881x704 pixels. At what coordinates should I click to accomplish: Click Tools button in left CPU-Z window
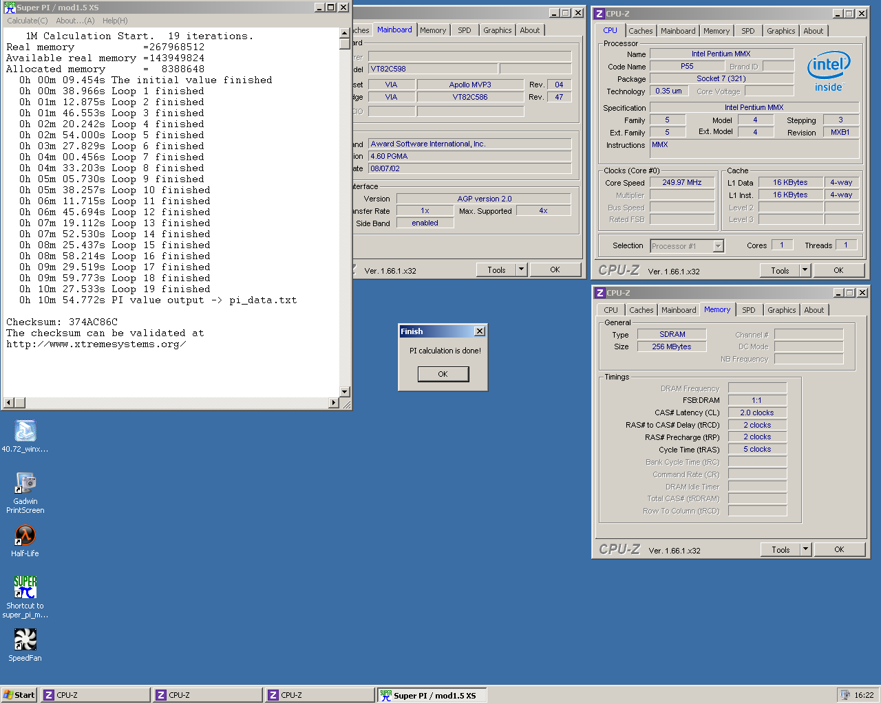(496, 270)
